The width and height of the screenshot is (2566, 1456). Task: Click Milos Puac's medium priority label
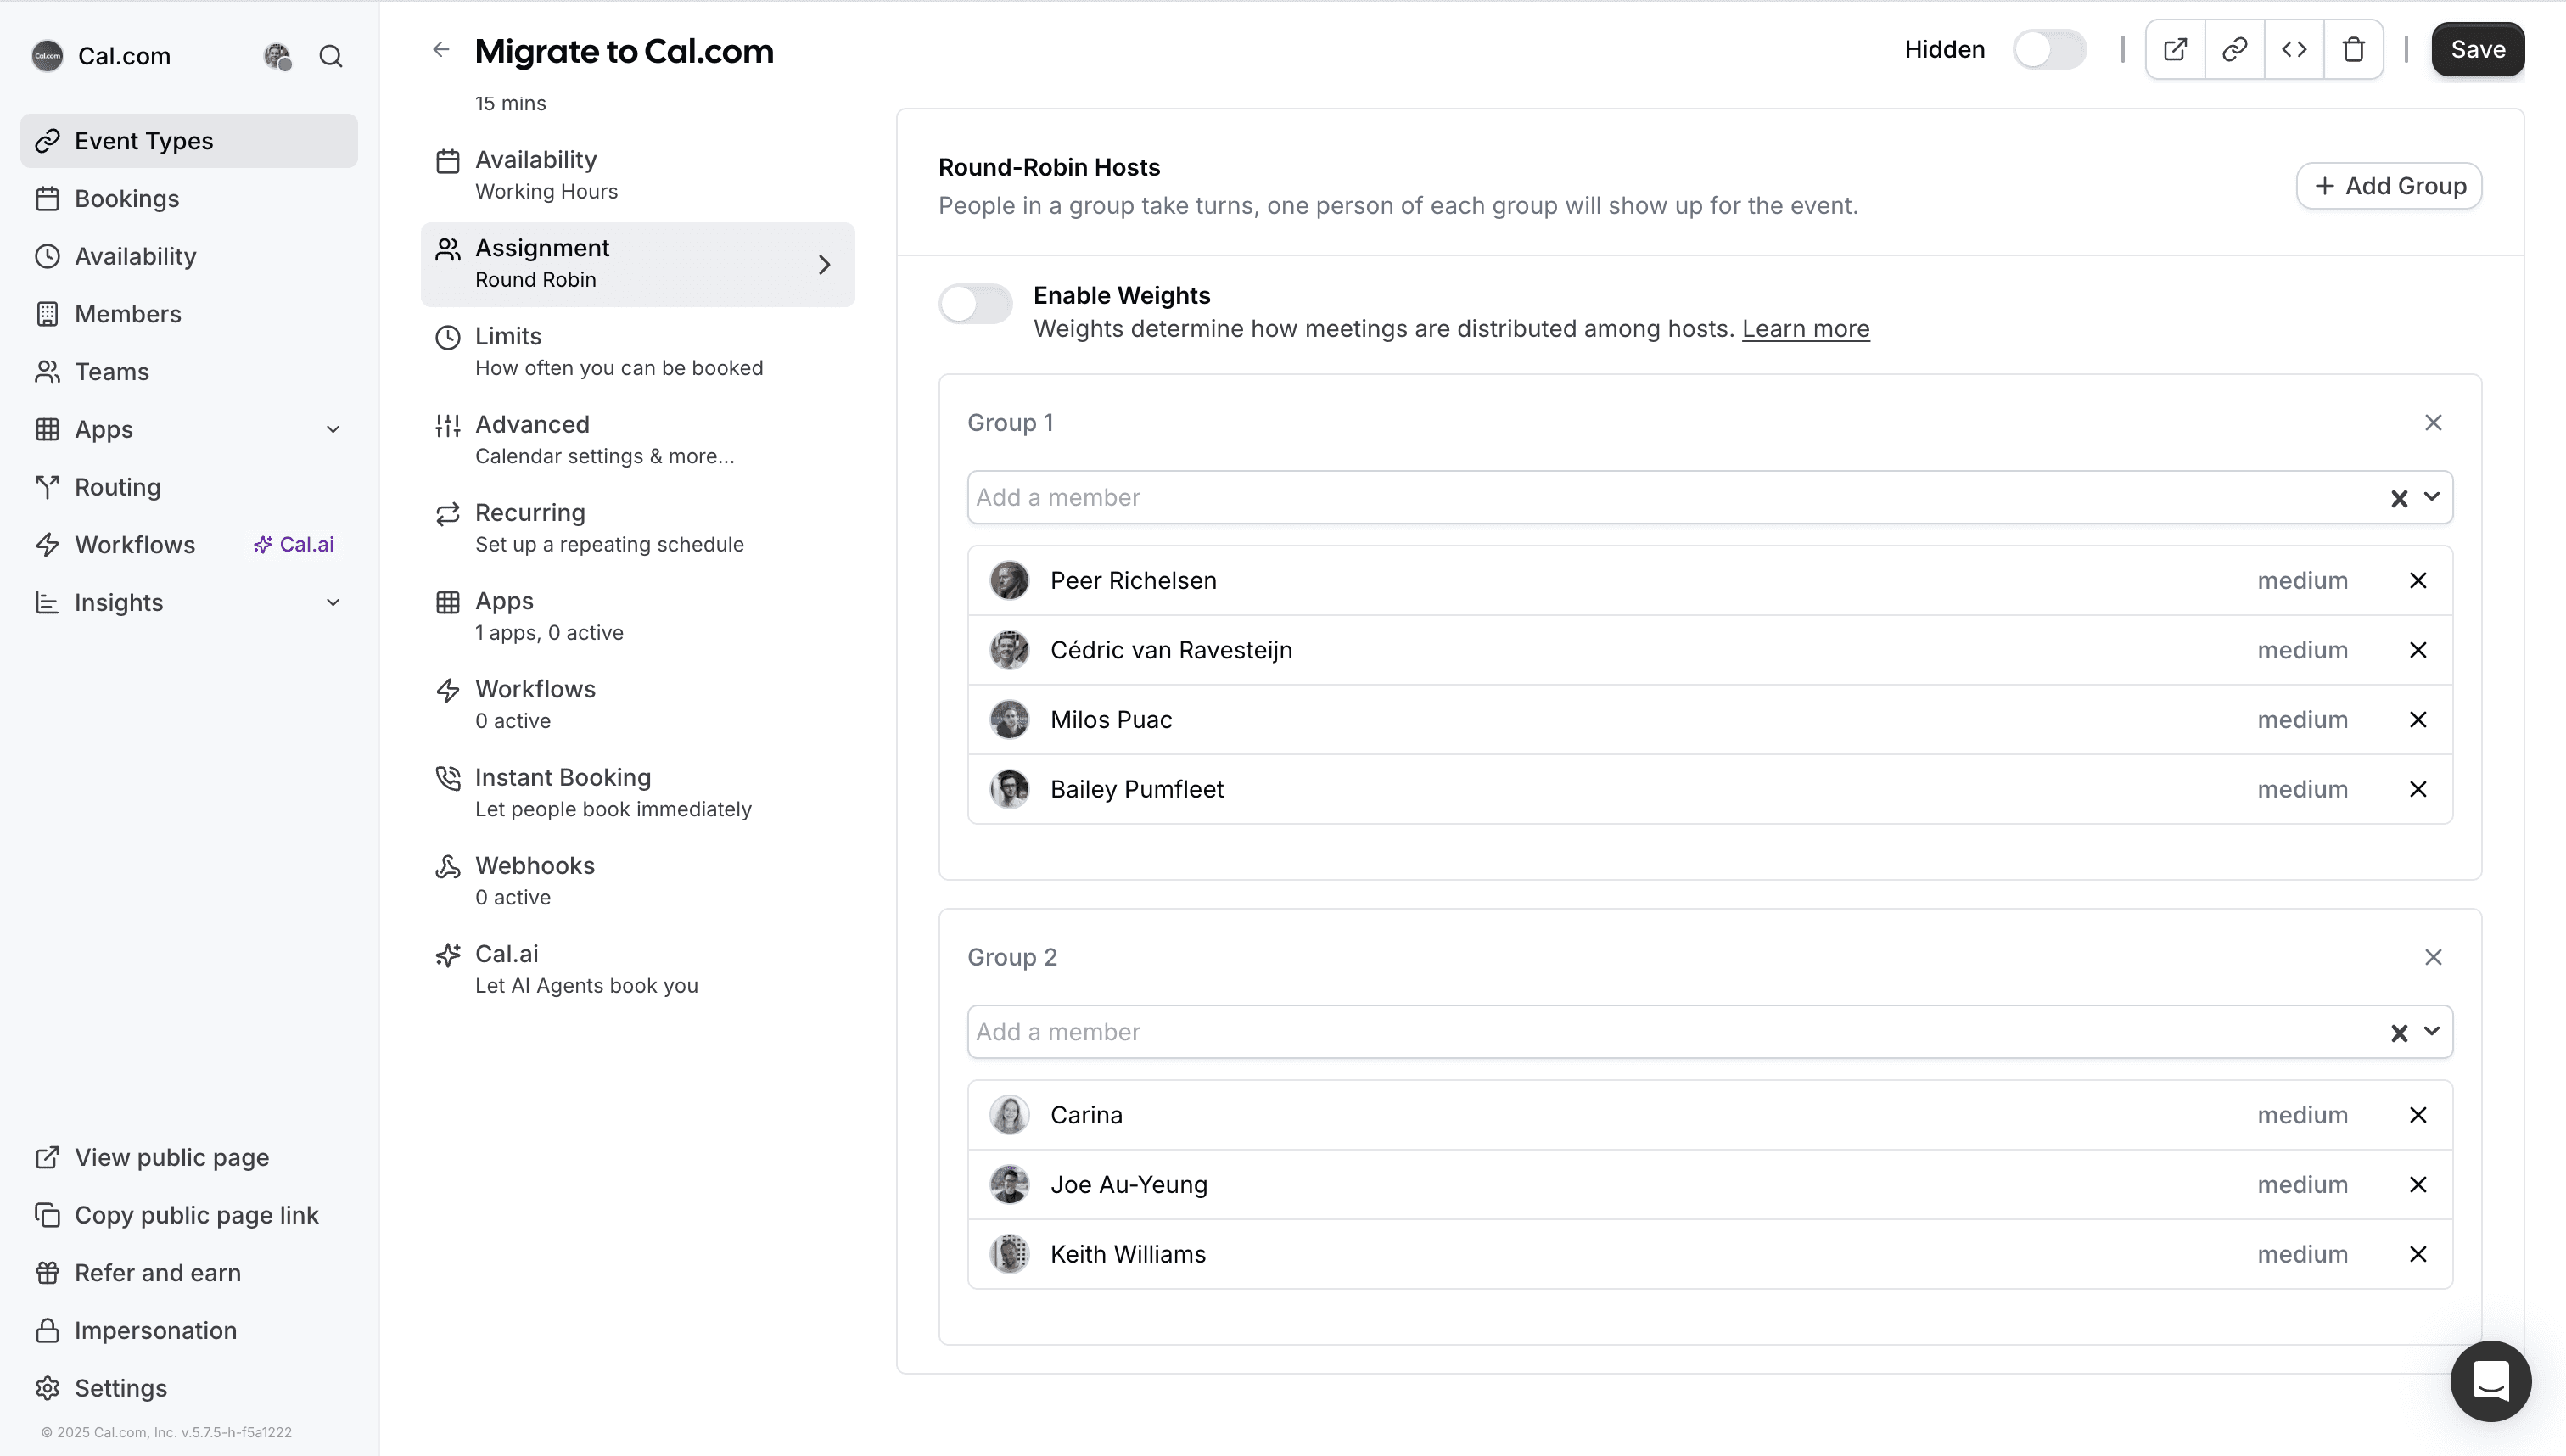(x=2302, y=720)
